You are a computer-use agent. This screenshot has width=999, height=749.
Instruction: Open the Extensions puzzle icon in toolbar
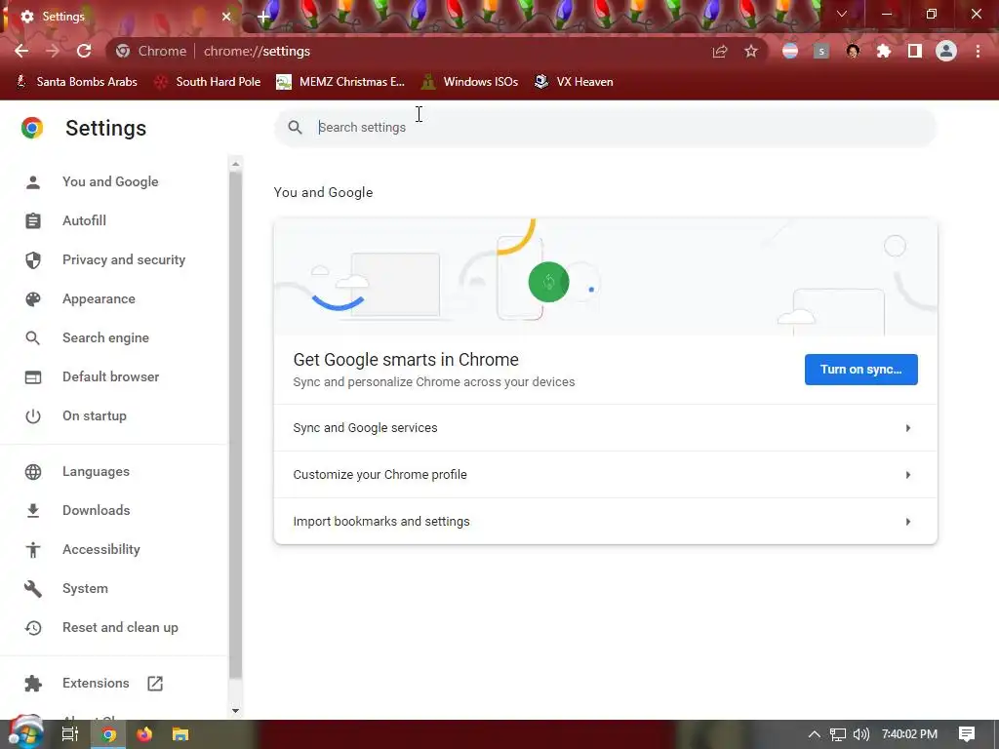coord(884,51)
